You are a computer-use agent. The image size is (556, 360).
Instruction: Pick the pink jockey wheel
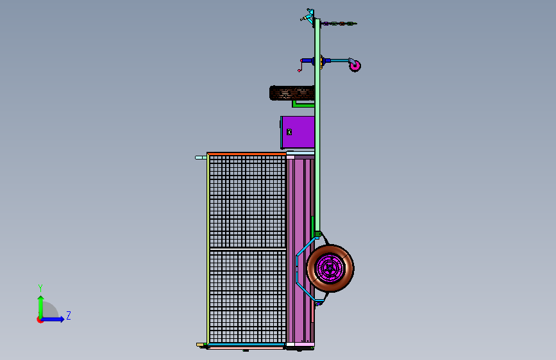pyautogui.click(x=355, y=65)
